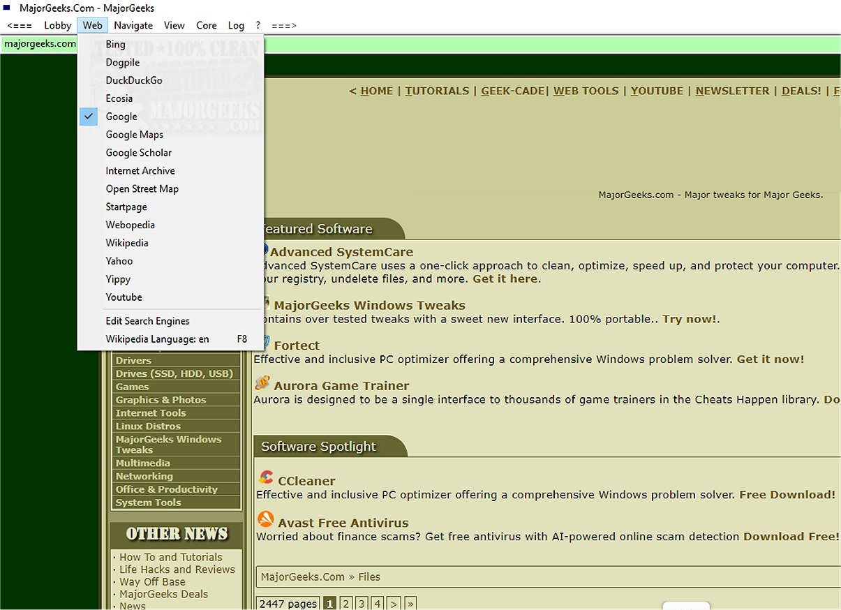Open the CCleaner title link
This screenshot has width=841, height=610.
pos(306,481)
